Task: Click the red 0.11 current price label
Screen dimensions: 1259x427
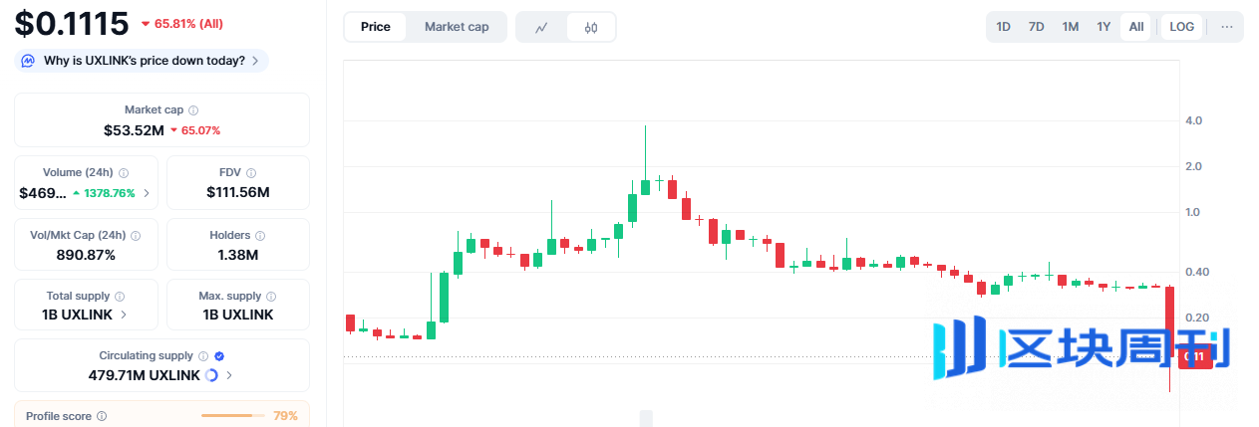Action: (1195, 356)
